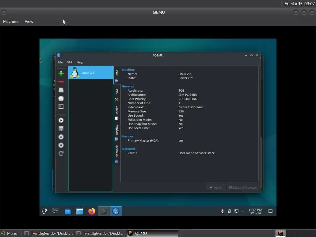Screen dimensions: 316x237
Task: Switch to second vm3@vm3 terminal taskbar entry
Action: point(100,233)
